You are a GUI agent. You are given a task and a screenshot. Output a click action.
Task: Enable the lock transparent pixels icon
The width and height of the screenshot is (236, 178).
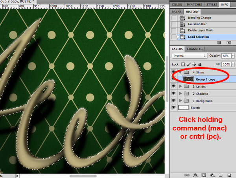[x=183, y=64]
